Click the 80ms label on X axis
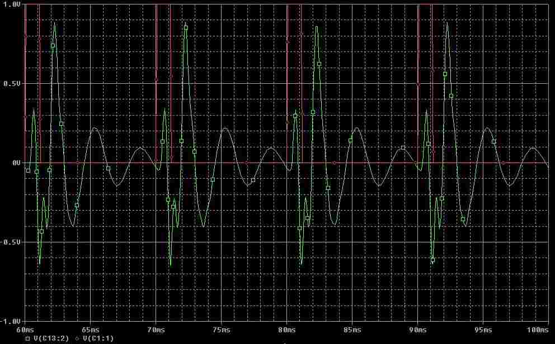Screen dimensions: 555x344 tap(287, 330)
